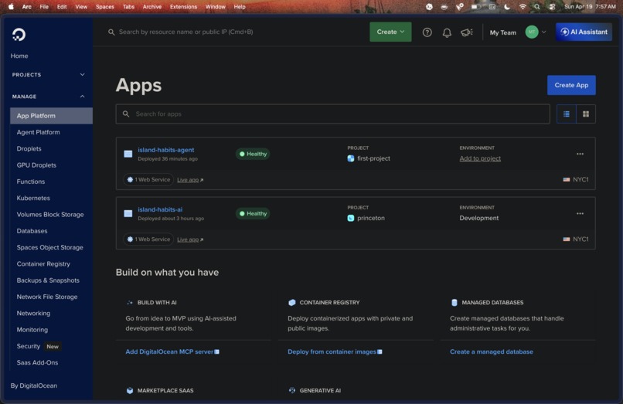Focus the resource name search field
Image resolution: width=623 pixels, height=404 pixels.
[x=186, y=32]
